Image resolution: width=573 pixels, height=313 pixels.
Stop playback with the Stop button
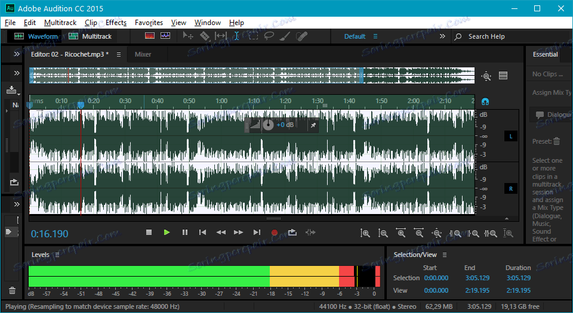tap(149, 233)
